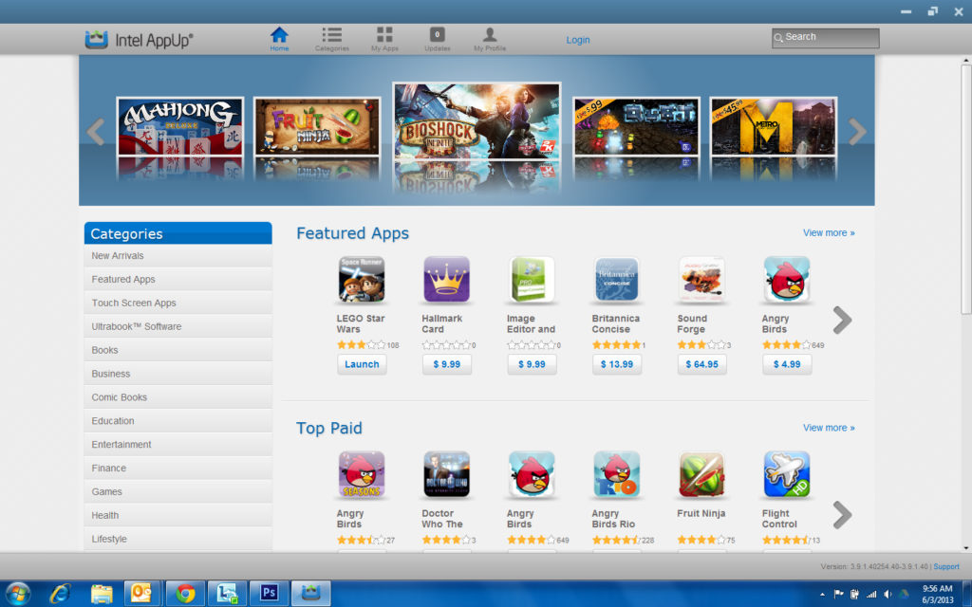Select the Finance category
The width and height of the screenshot is (972, 607).
178,469
